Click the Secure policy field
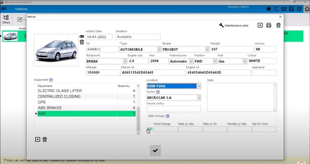Image resolution: width=310 pixels, height=164 pixels. (174, 109)
